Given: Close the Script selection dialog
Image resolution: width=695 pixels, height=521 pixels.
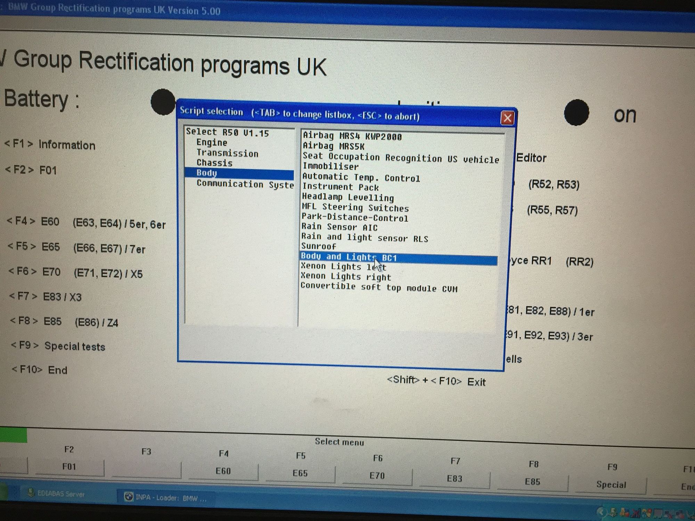Looking at the screenshot, I should 507,118.
